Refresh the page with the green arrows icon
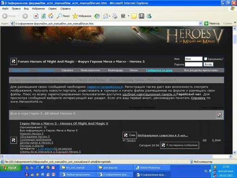The width and height of the screenshot is (237, 178). tap(44, 16)
